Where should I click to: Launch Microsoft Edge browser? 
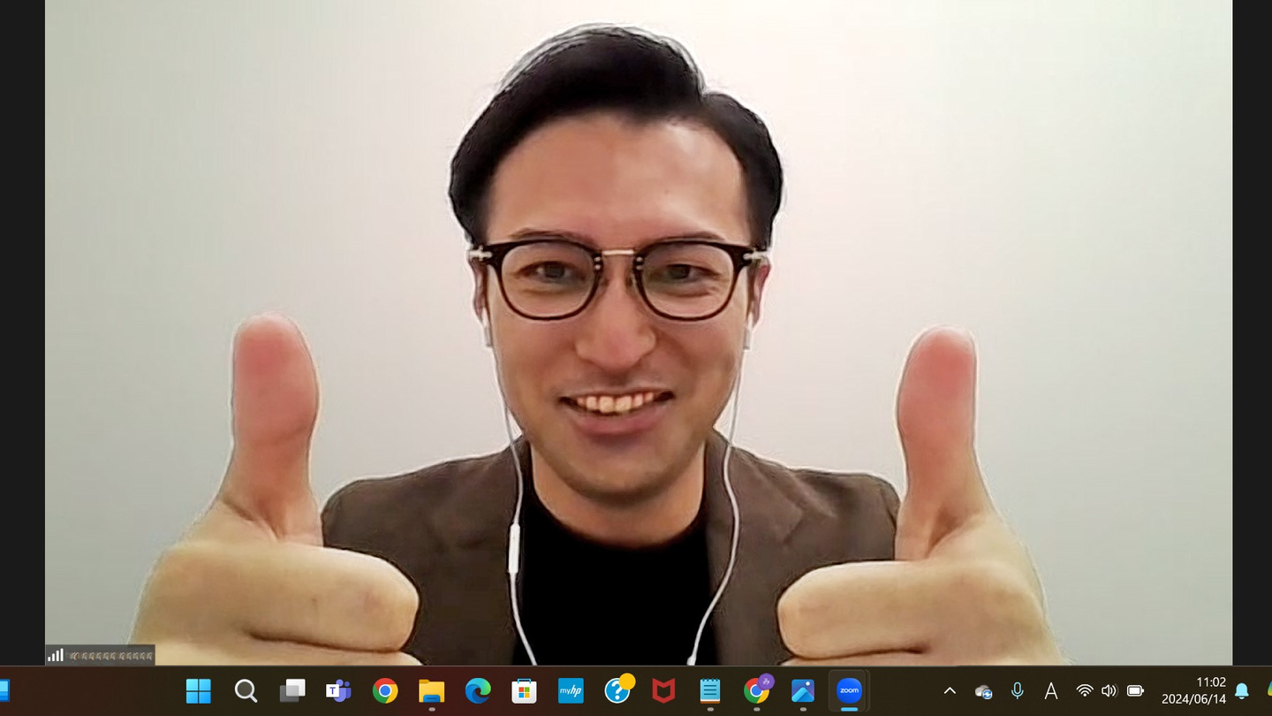478,690
